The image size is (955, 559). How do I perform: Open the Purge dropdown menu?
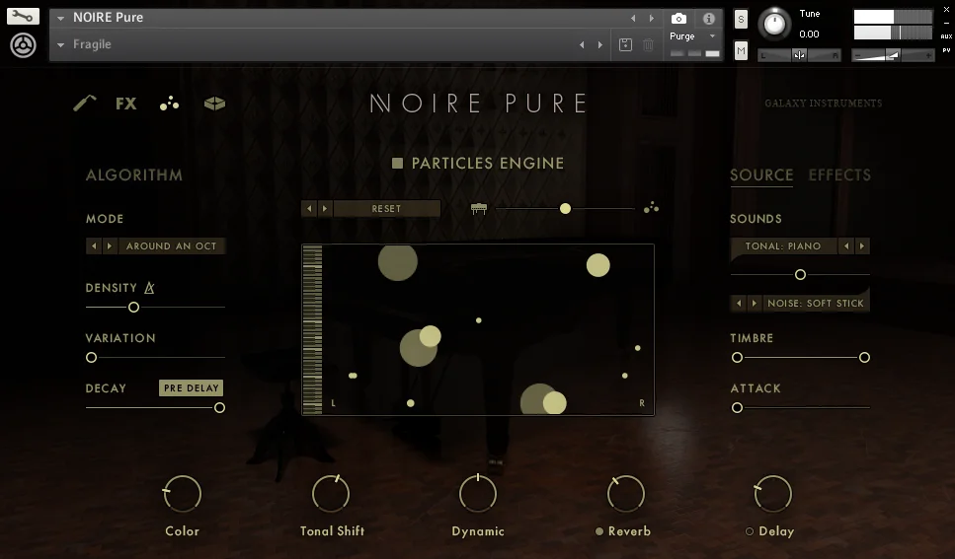(693, 36)
